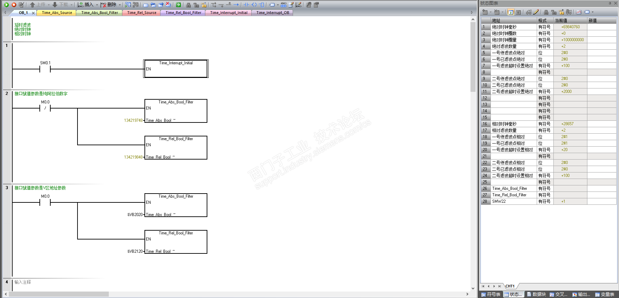
Task: Open the Output (输出) bottom tab
Action: tap(582, 295)
